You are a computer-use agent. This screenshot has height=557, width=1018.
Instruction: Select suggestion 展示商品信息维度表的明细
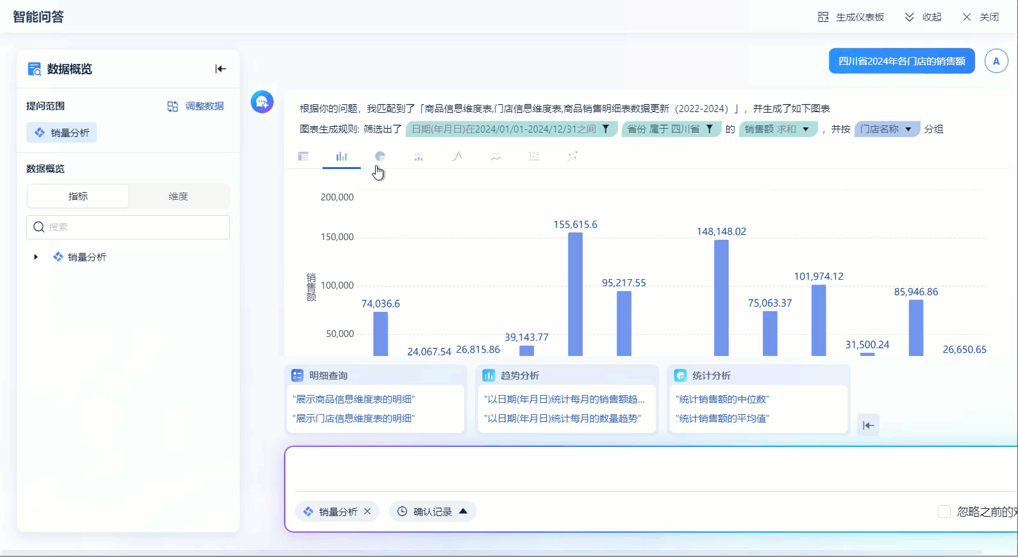point(354,399)
